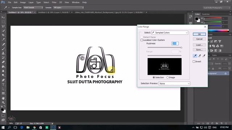Open the workspace switcher dropdown
This screenshot has height=130, width=232.
(x=217, y=8)
